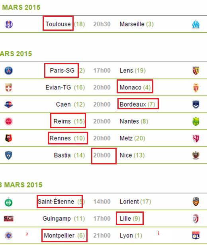
Task: Click the Lille club logo
Action: click(x=196, y=218)
